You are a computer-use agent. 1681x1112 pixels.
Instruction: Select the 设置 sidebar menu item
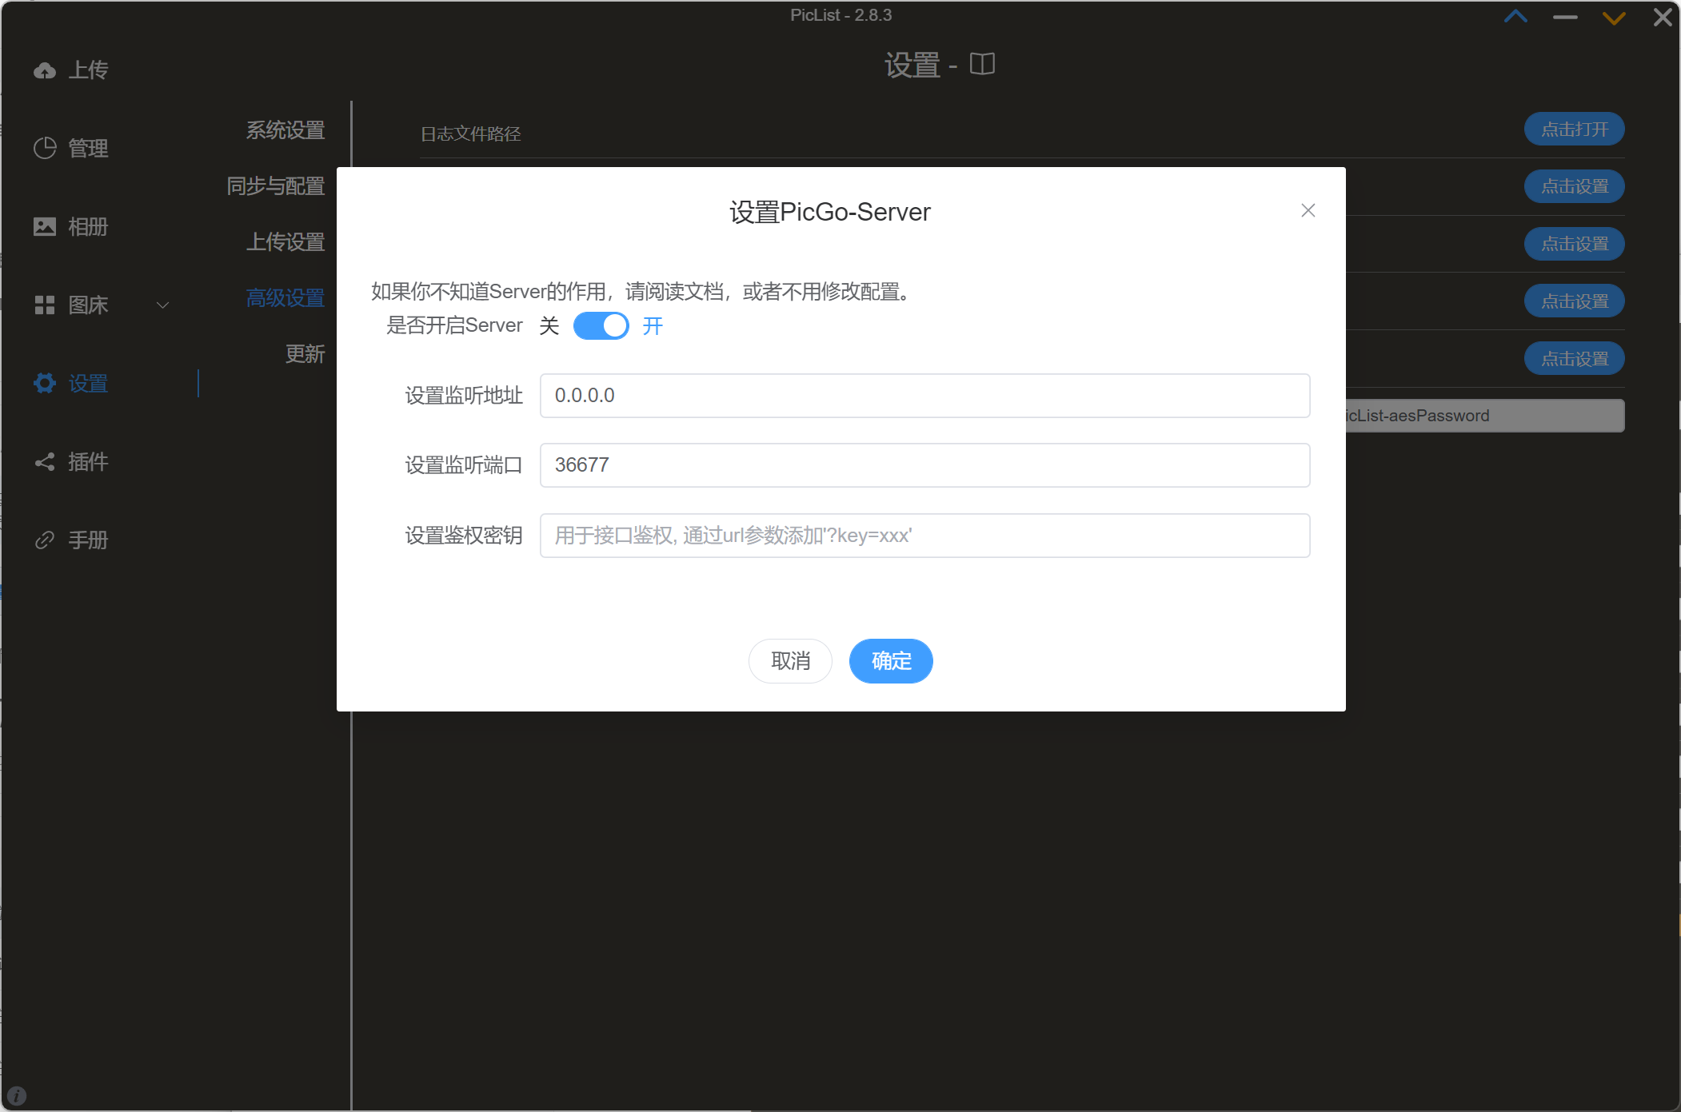[88, 383]
